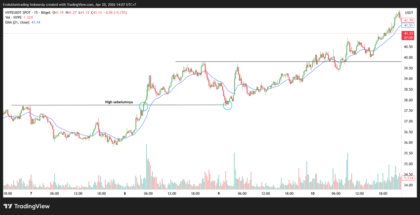
Task: Click the EMA (21, close) indicator legend
Action: (17, 22)
